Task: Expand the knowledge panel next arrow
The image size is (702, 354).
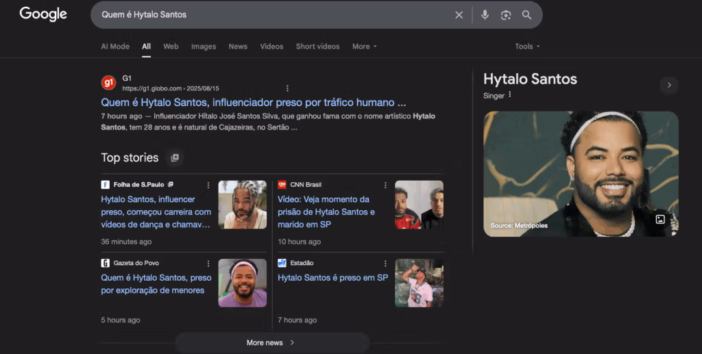Action: [x=669, y=85]
